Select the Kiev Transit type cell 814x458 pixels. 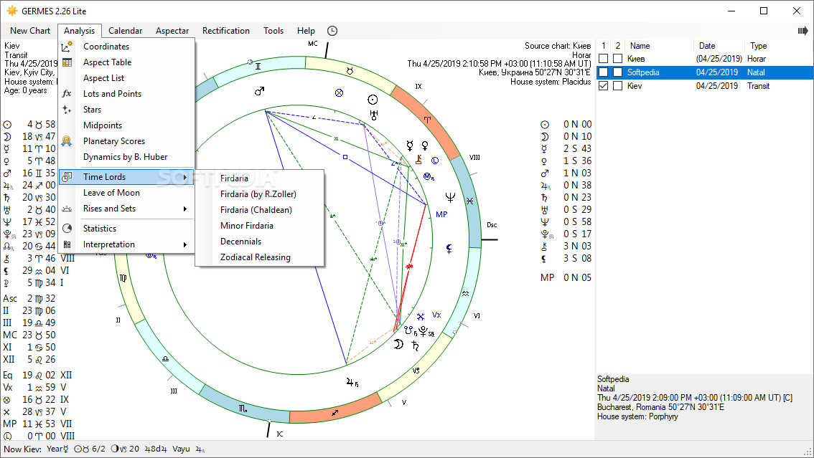pyautogui.click(x=759, y=86)
